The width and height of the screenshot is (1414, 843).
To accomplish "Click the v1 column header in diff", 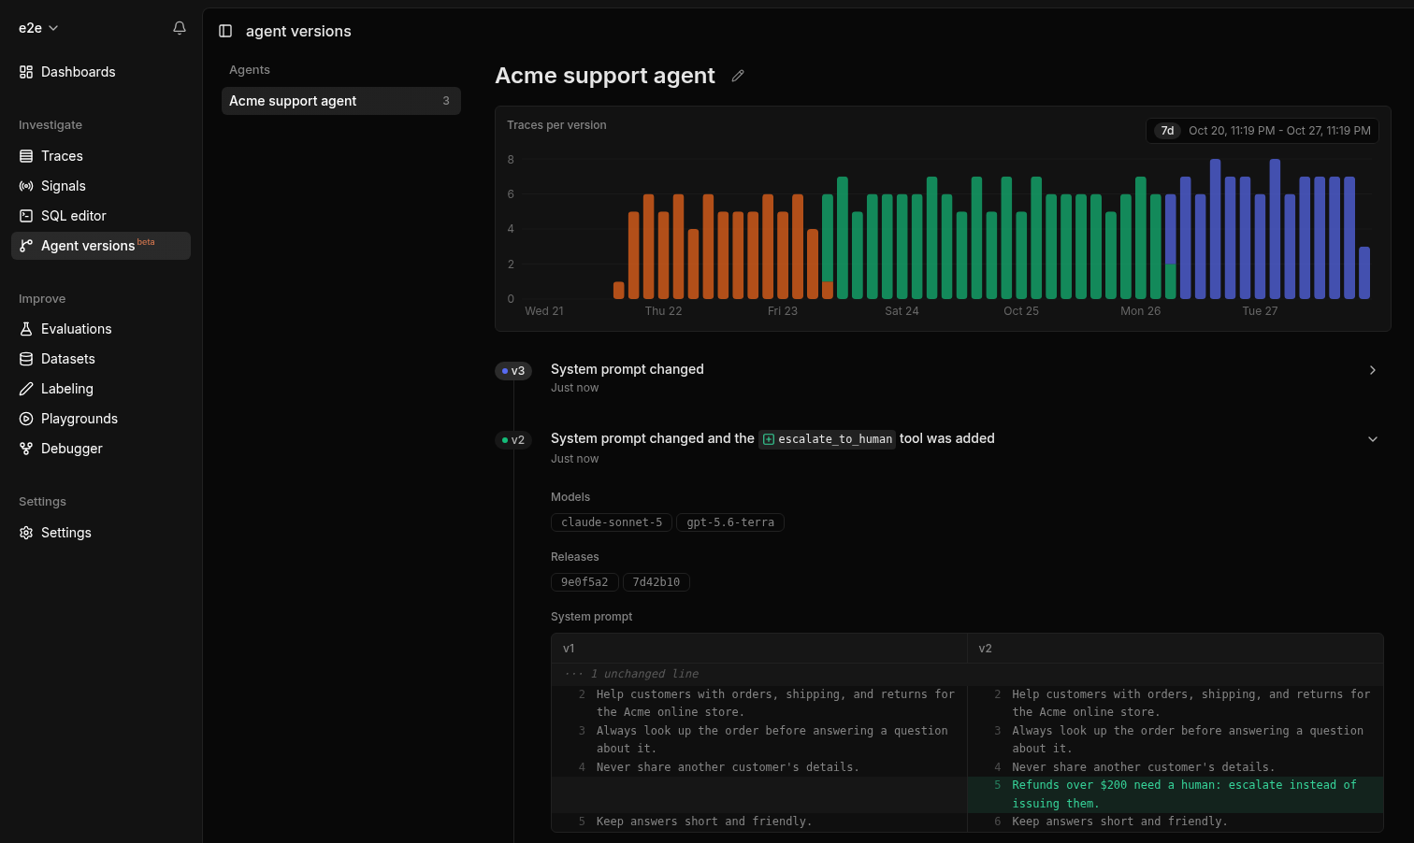I will click(x=759, y=649).
